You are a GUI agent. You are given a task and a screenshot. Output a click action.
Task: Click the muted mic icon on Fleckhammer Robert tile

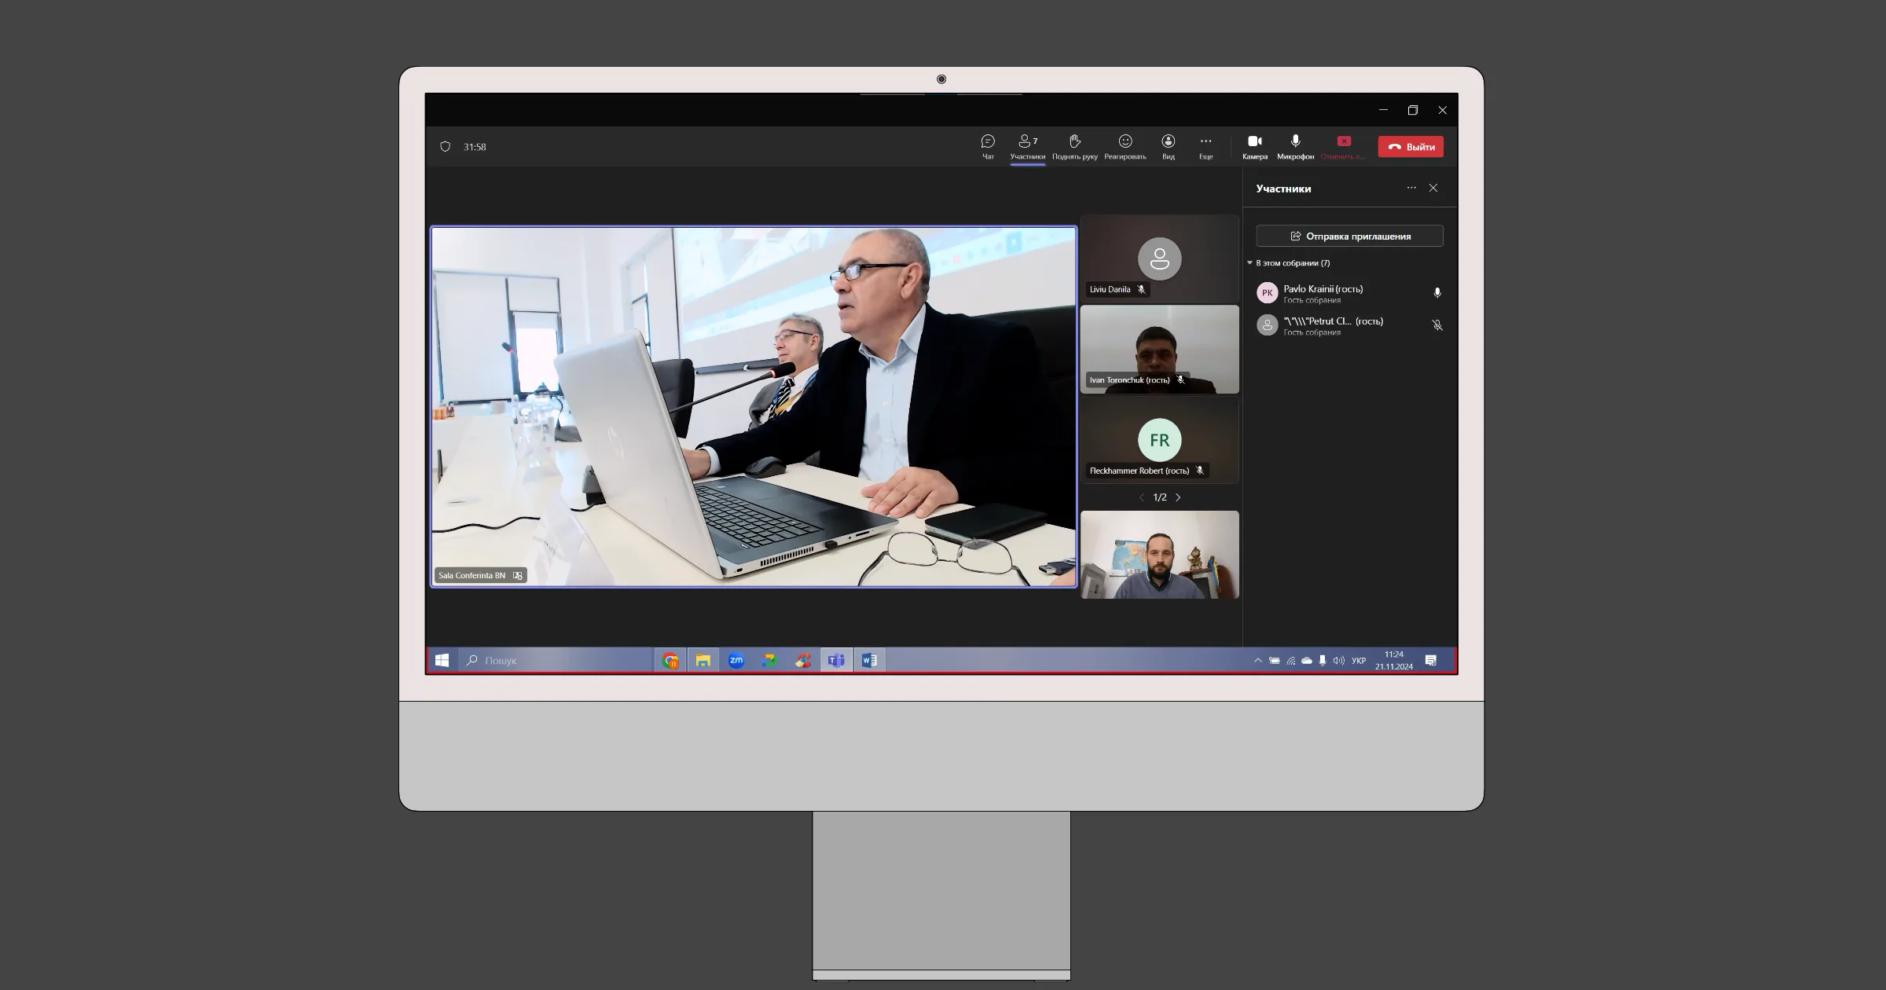tap(1199, 471)
